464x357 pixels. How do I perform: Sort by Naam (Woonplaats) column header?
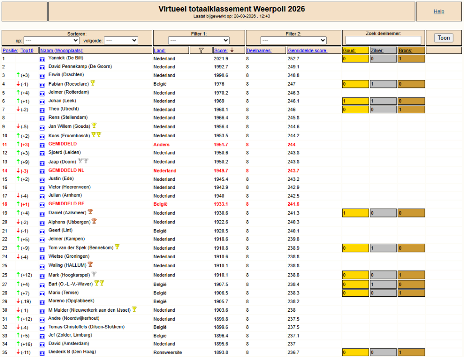point(62,51)
